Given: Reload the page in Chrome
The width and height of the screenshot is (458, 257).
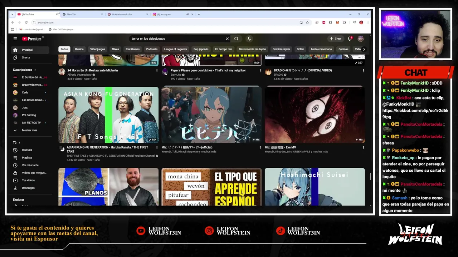Looking at the screenshot, I should (x=26, y=22).
